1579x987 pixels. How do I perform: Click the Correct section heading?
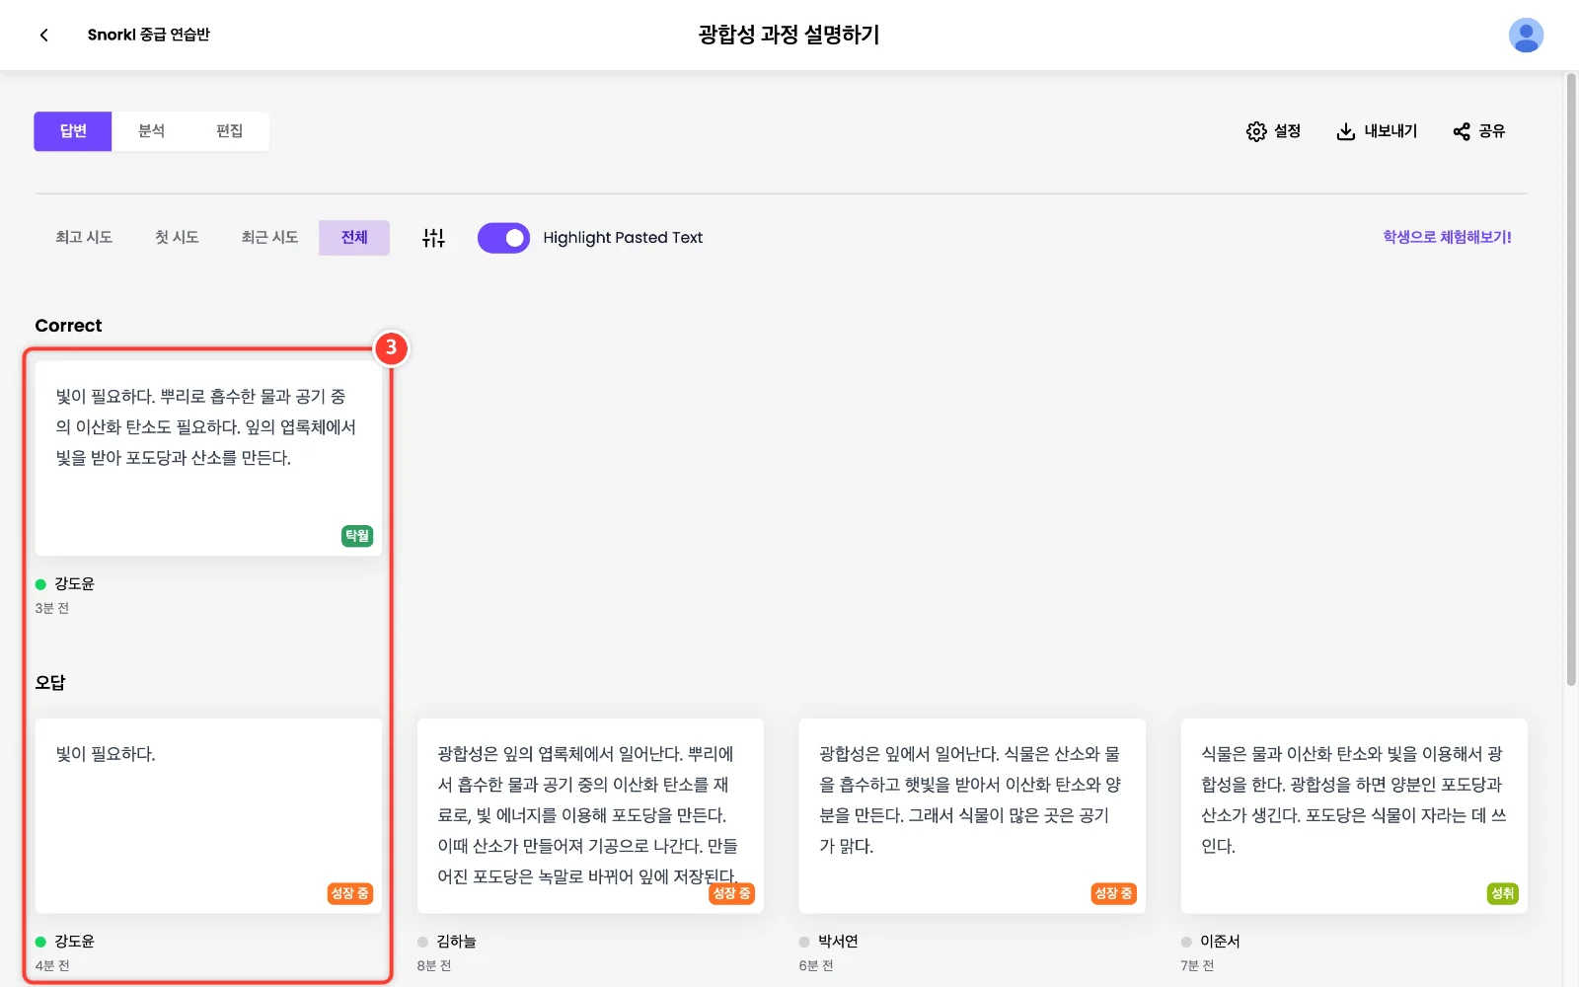pos(68,326)
